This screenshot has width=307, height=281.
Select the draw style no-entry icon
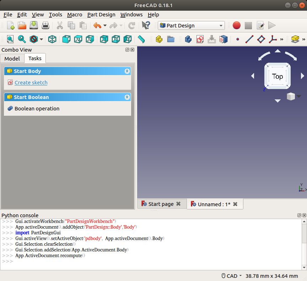34,39
